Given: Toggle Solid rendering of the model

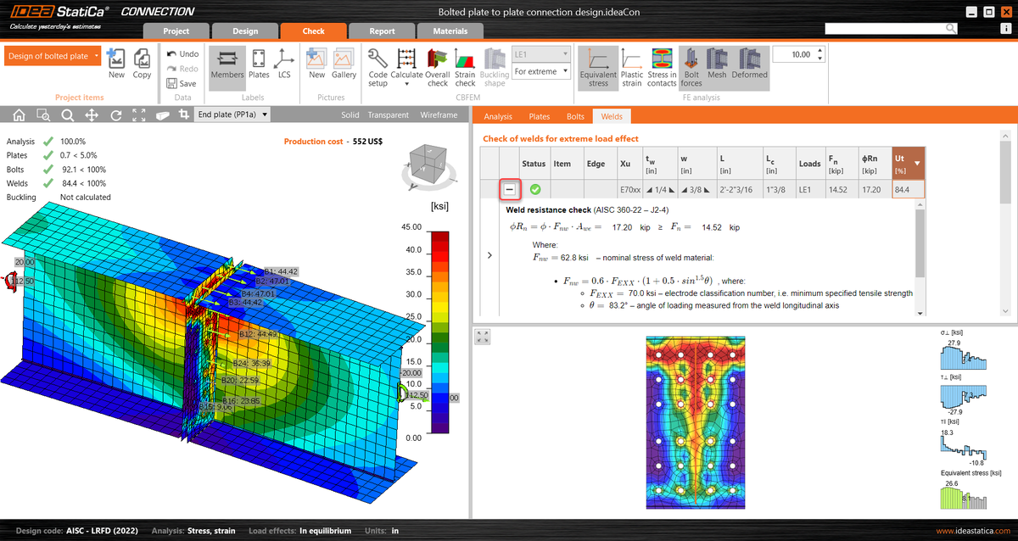Looking at the screenshot, I should (x=351, y=114).
